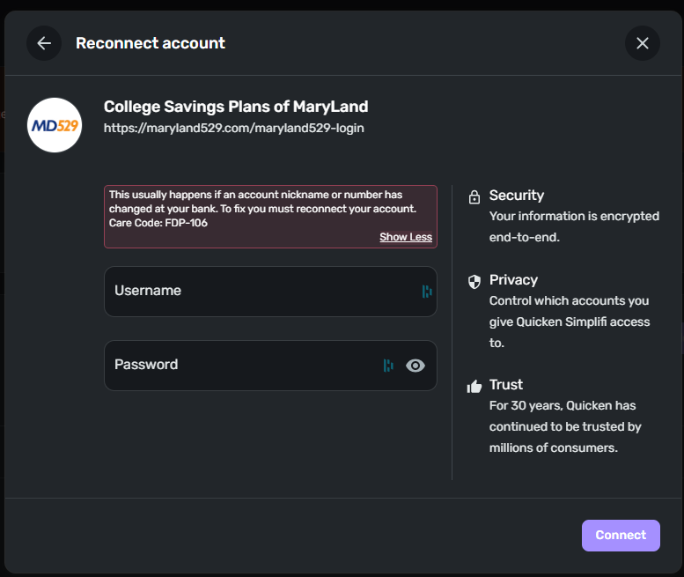Click the Trust thumbs-up icon
This screenshot has width=684, height=577.
coord(474,386)
